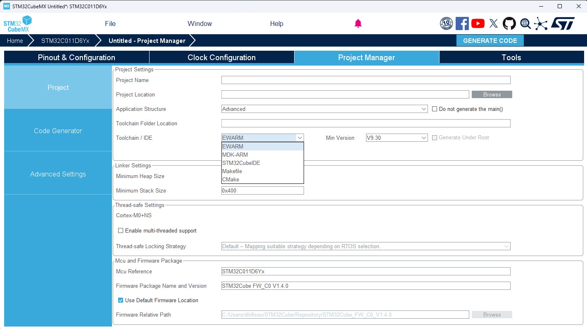The width and height of the screenshot is (587, 329).
Task: Open the Code Generator side section
Action: point(58,131)
